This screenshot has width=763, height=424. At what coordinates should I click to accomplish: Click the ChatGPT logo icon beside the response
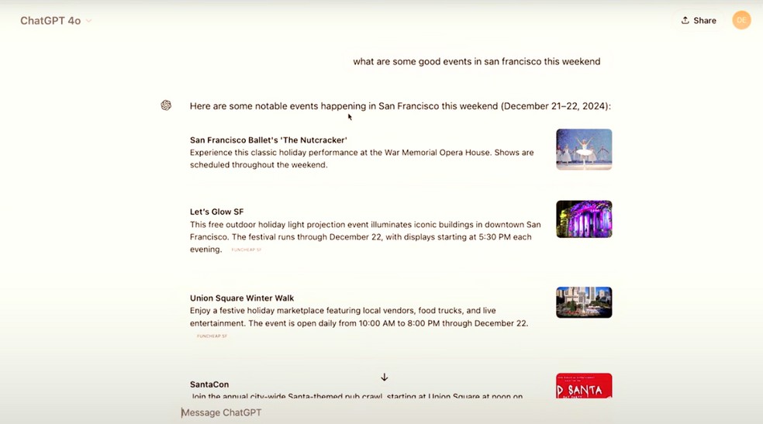tap(166, 105)
